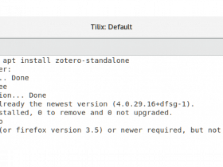Click the word newer in the last line
The width and height of the screenshot is (223, 167).
click(x=131, y=130)
